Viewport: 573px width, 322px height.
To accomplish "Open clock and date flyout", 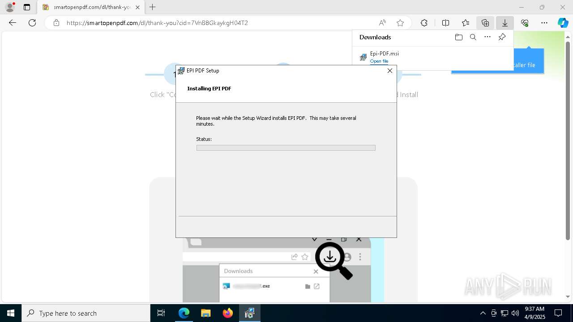I will coord(535,313).
